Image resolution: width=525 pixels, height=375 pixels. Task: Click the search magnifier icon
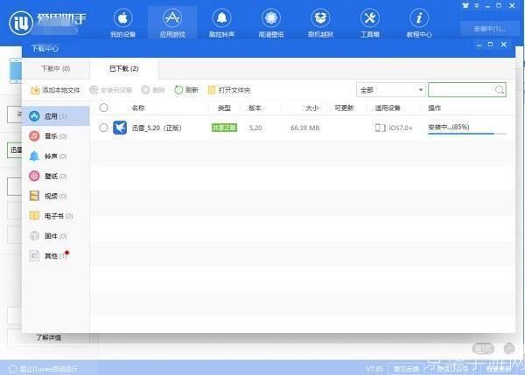500,90
